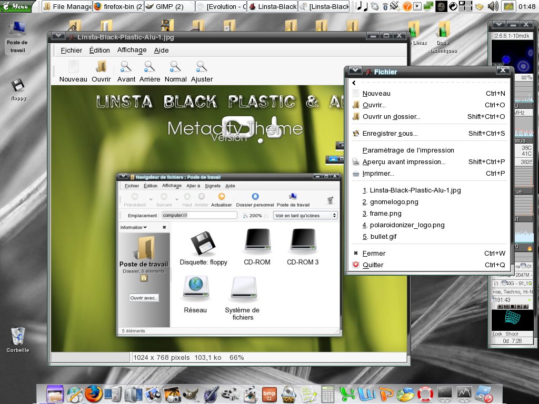The width and height of the screenshot is (539, 404).
Task: Switch to Evolution taskbar entry
Action: point(221,6)
